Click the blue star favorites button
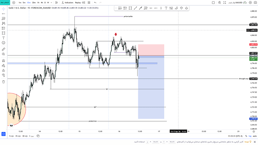Image resolution: width=258 pixels, height=145 pixels. click(3, 134)
